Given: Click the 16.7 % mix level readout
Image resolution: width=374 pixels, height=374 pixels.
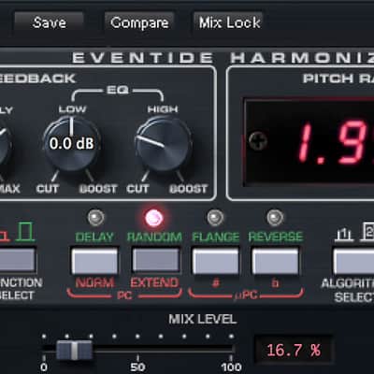Looking at the screenshot, I should [x=294, y=350].
